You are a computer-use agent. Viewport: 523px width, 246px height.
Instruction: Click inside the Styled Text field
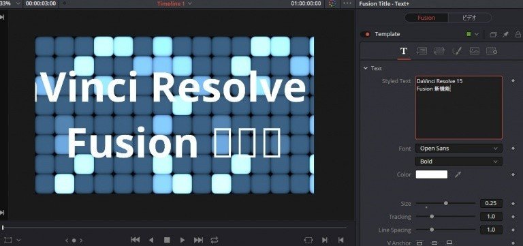(458, 108)
